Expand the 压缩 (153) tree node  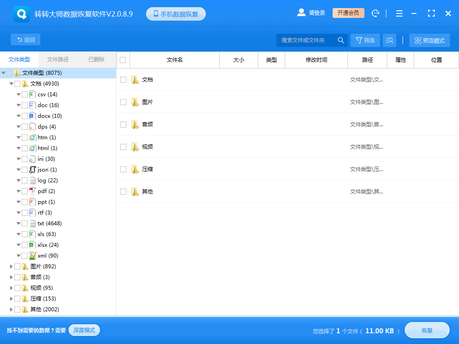(x=11, y=299)
